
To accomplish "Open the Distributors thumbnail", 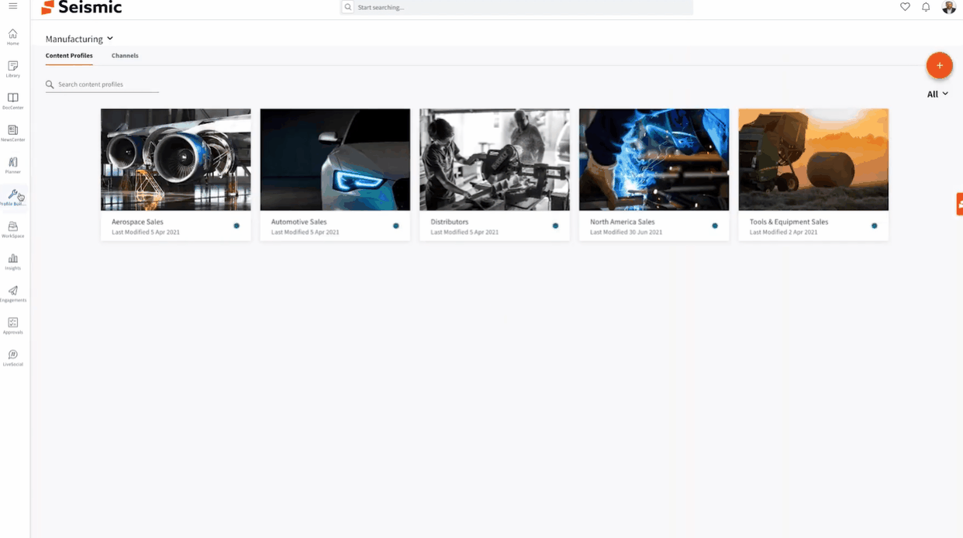I will pos(495,160).
